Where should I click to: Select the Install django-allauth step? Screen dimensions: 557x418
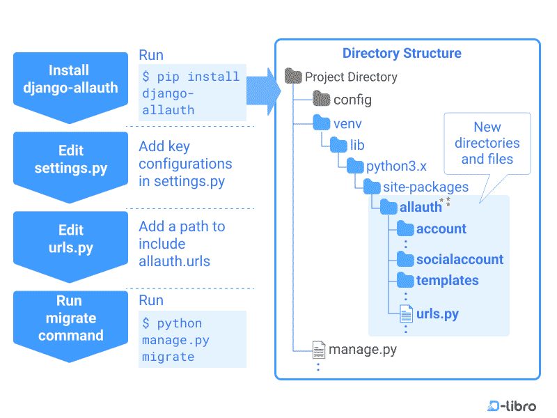click(x=70, y=79)
